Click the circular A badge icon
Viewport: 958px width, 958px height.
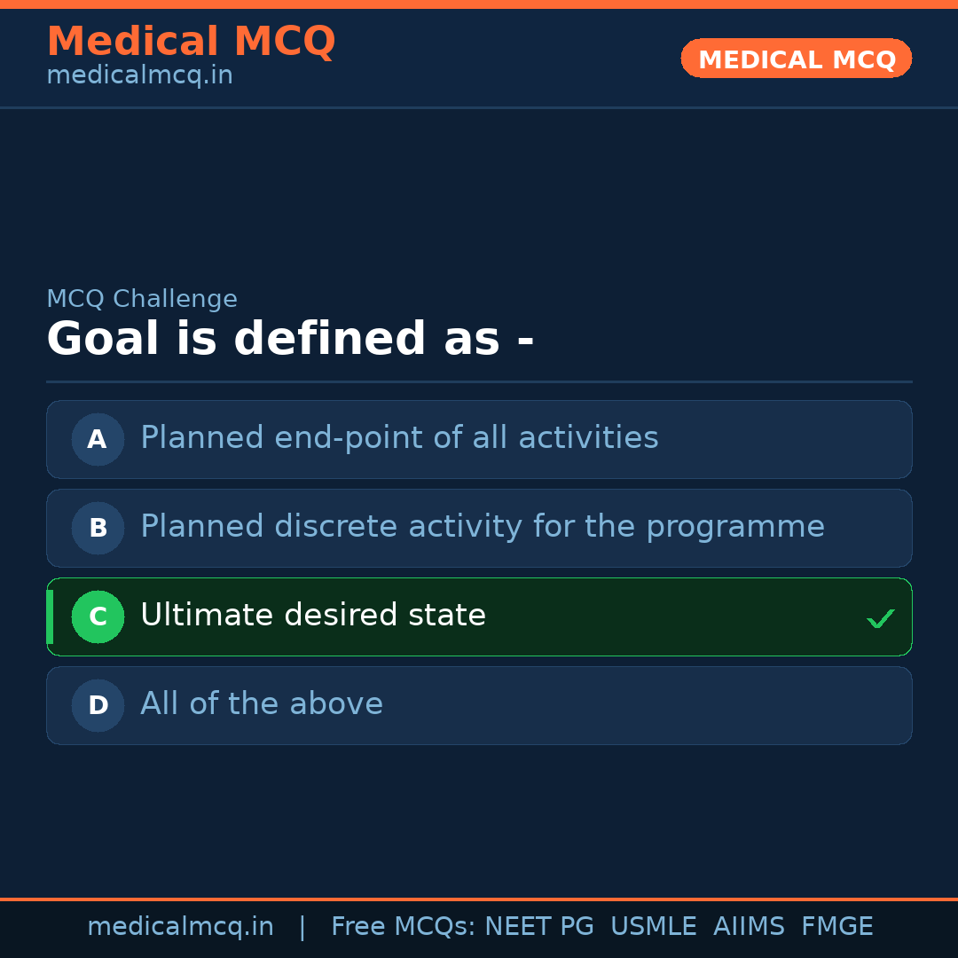pyautogui.click(x=98, y=439)
